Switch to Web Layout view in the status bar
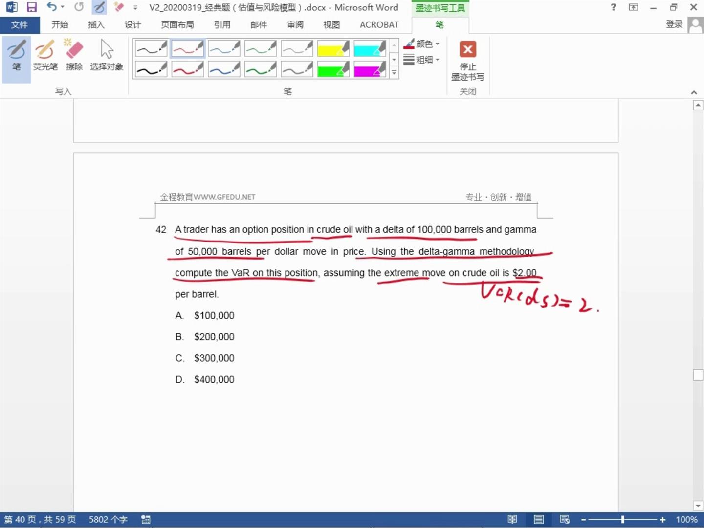Image resolution: width=704 pixels, height=528 pixels. tap(565, 519)
